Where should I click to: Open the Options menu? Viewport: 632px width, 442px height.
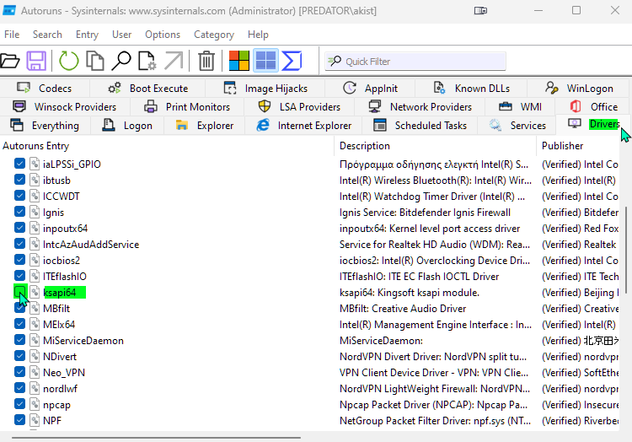(x=163, y=35)
